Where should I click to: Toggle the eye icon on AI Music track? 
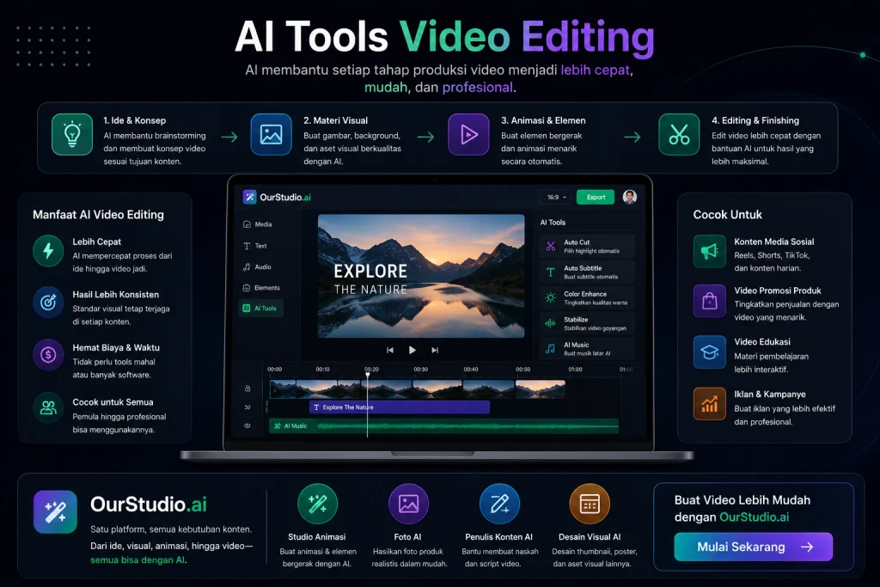pyautogui.click(x=247, y=425)
